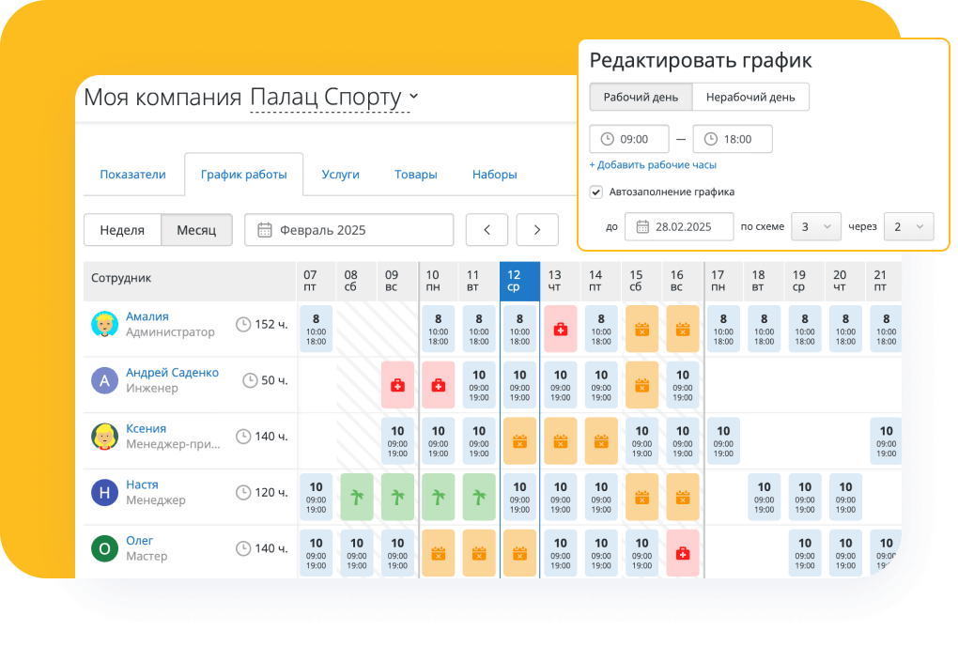Screen dimensions: 958x646
Task: Switch to the Услуги tab
Action: click(340, 174)
